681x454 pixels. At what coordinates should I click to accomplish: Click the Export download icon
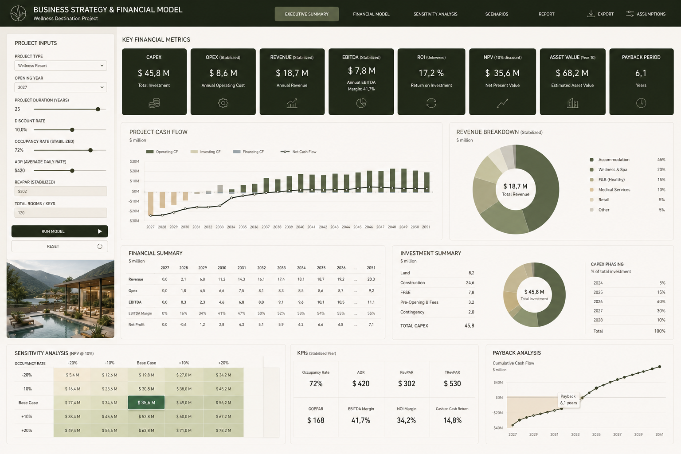pos(591,14)
